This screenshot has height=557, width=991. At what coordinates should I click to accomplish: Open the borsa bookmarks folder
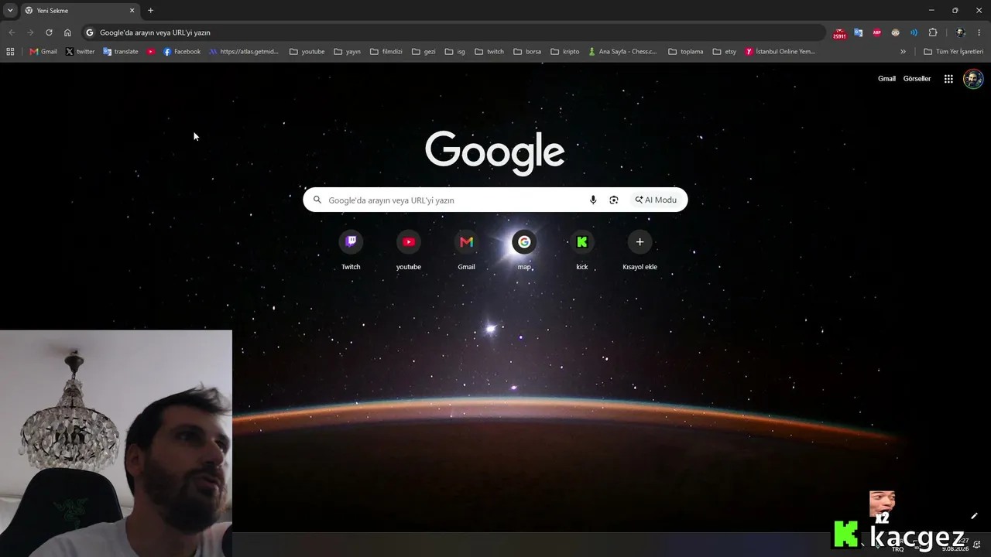527,52
